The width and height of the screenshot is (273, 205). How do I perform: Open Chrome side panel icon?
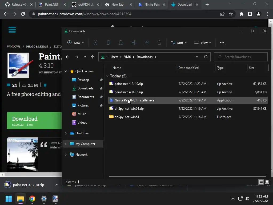coord(250,14)
